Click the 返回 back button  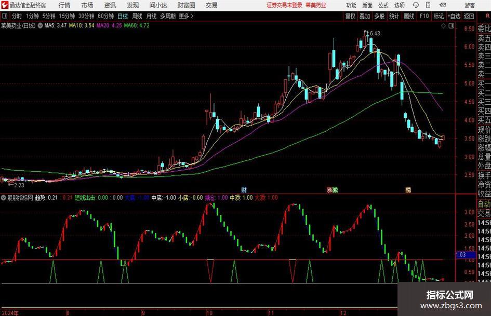pyautogui.click(x=469, y=16)
